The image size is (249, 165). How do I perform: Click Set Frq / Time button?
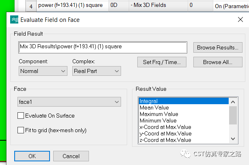click(162, 62)
